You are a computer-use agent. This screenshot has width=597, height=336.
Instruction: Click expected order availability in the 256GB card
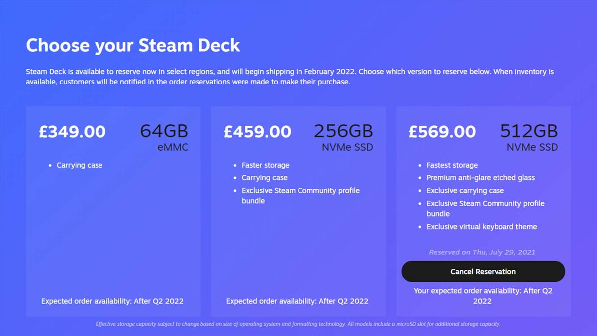click(298, 301)
